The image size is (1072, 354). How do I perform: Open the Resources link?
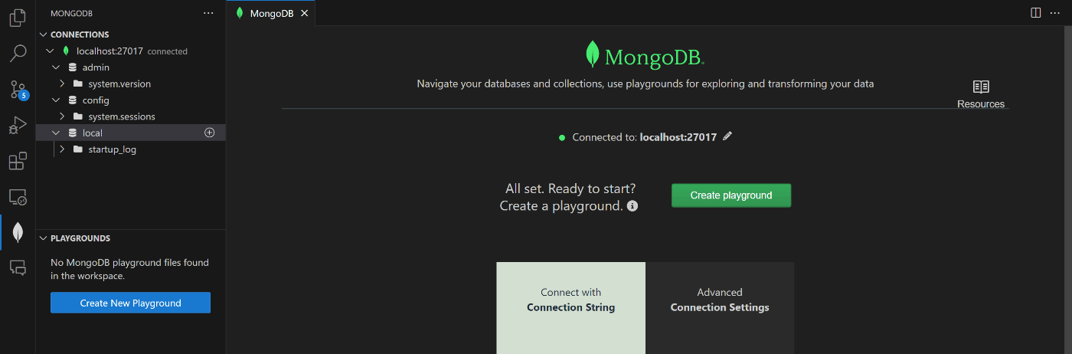tap(981, 103)
